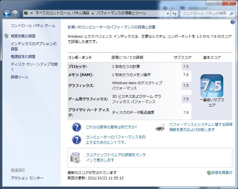Screen dimensions: 238x189
Task: Open the recent pages dropdown next to Forward
Action: pyautogui.click(x=21, y=14)
